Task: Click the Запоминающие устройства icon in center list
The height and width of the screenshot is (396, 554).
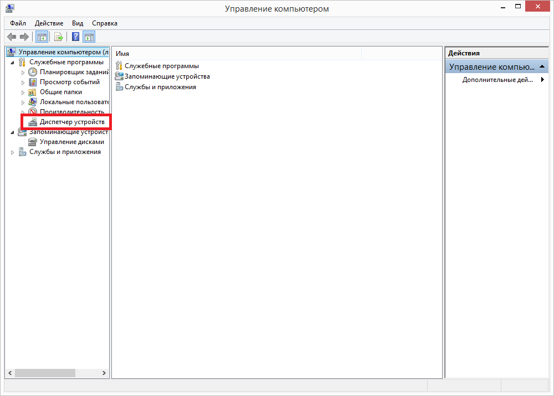Action: pyautogui.click(x=119, y=76)
